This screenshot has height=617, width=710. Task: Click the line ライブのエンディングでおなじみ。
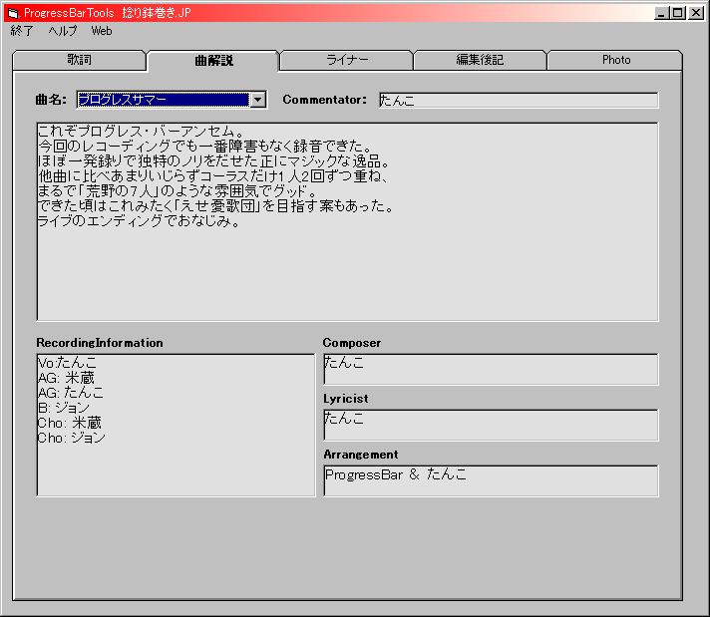pos(139,221)
